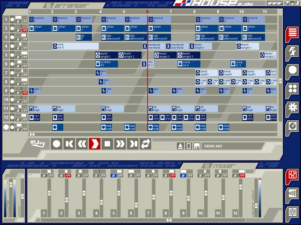301x225 pixels.
Task: Open the FX panel from right sidebar
Action: coord(292,52)
